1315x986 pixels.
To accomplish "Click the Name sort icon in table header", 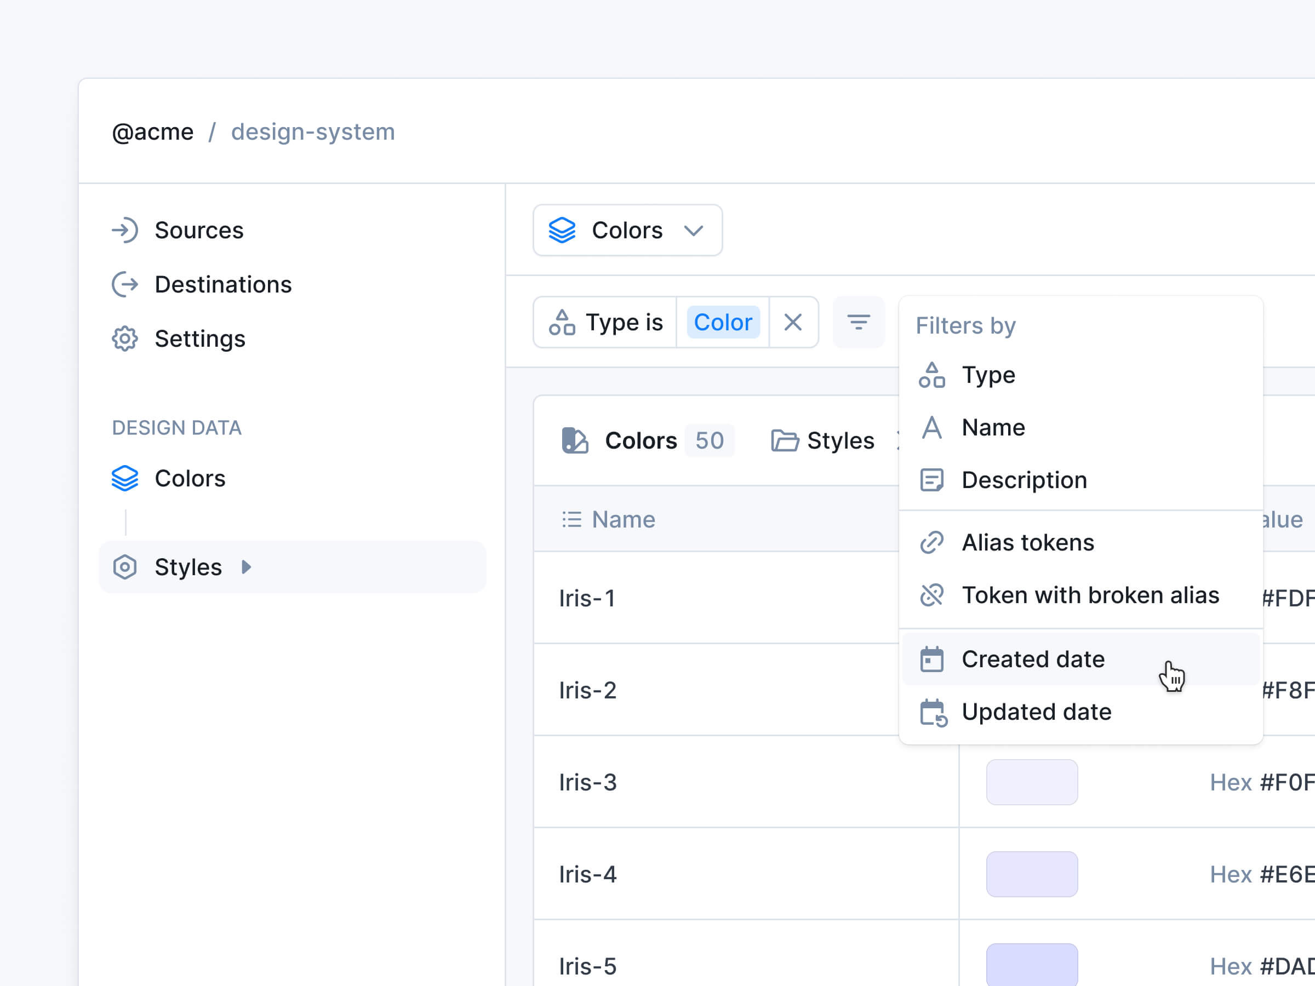I will (x=570, y=519).
